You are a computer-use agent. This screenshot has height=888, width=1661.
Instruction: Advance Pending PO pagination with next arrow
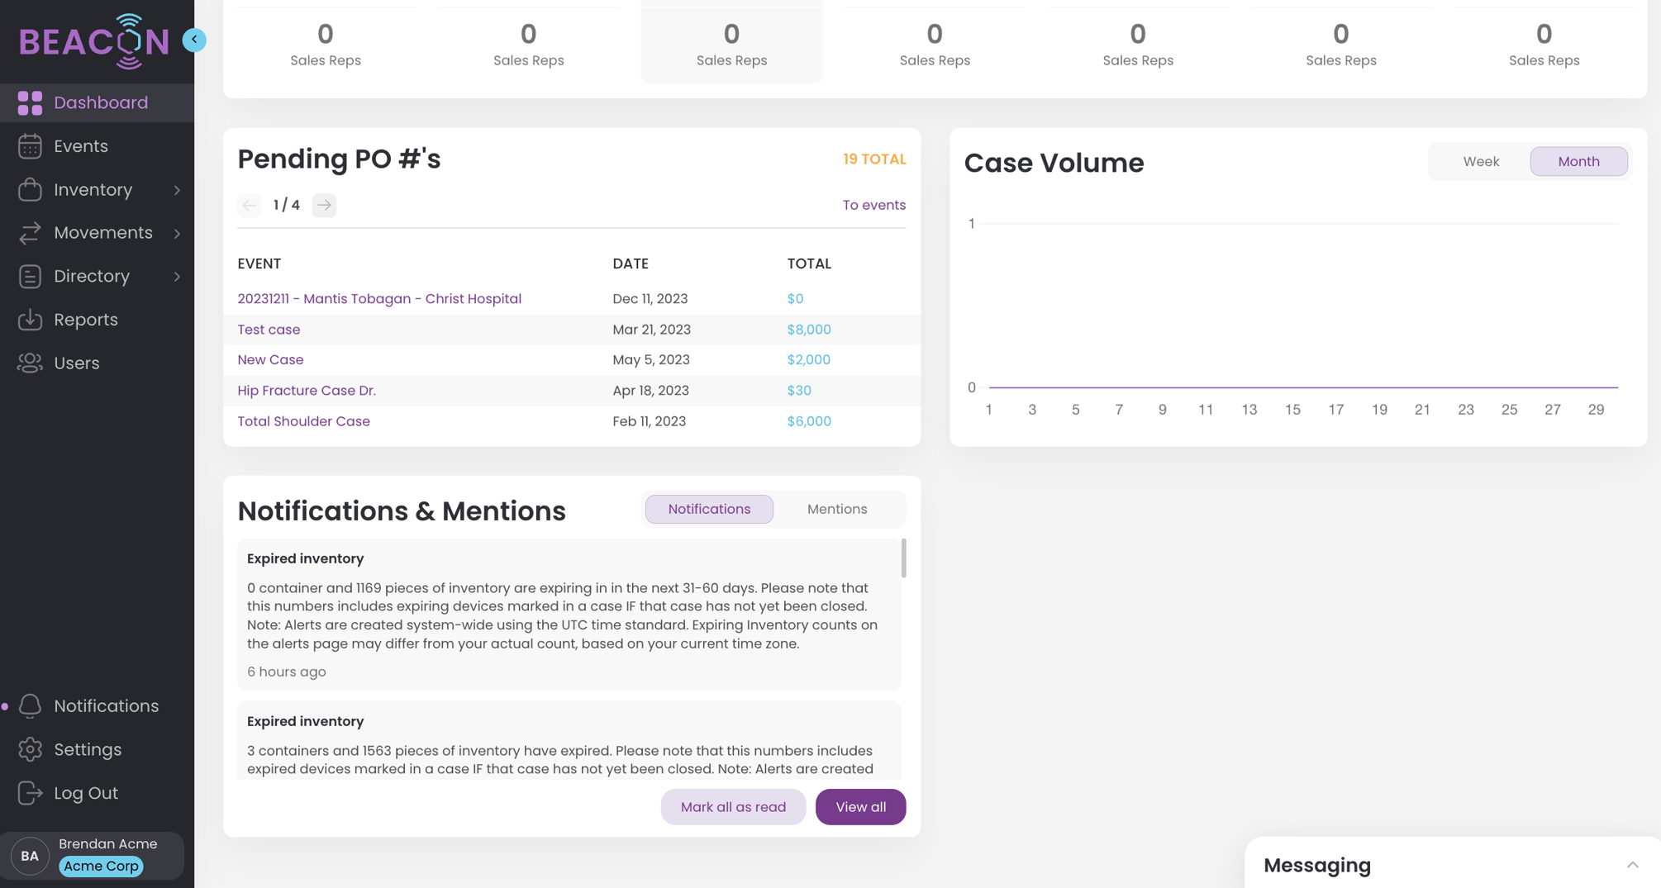(324, 205)
